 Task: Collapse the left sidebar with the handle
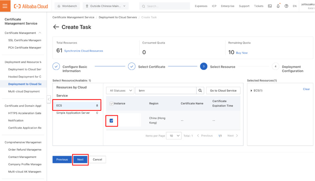tap(49, 99)
